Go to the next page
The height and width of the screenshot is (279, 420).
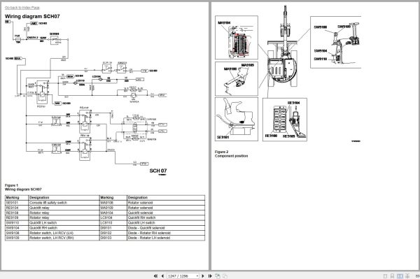coord(203,276)
